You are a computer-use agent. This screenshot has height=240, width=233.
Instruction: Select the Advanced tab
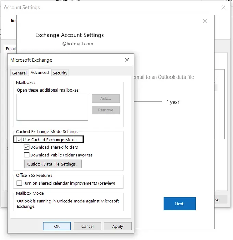click(x=40, y=72)
